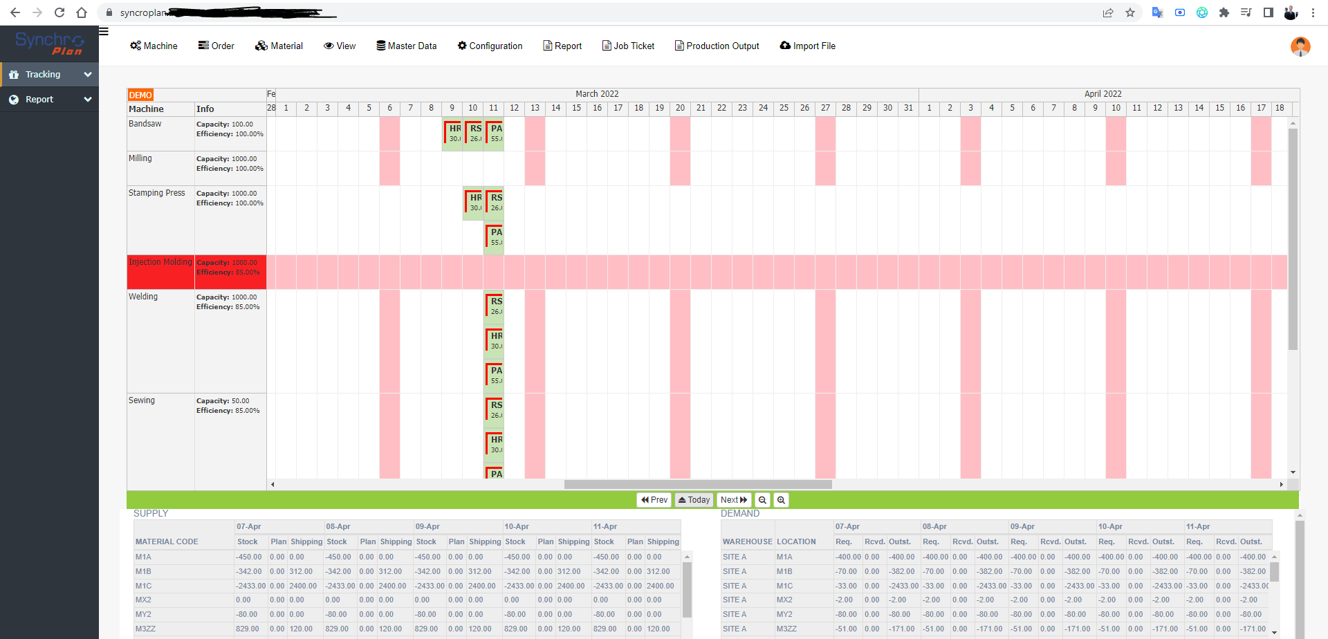Go forward using the Next button
The width and height of the screenshot is (1328, 639).
(x=733, y=499)
